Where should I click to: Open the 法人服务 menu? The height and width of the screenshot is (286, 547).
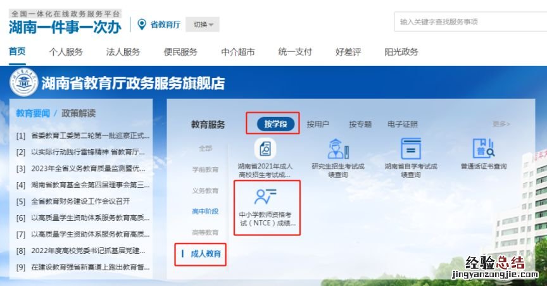123,52
